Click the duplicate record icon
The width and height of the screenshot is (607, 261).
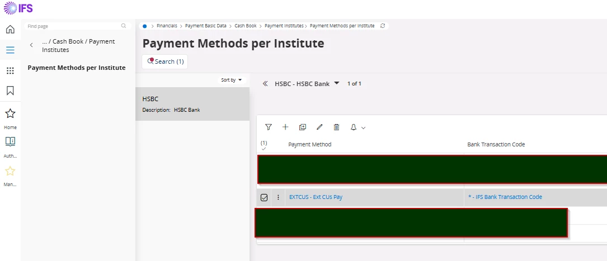pyautogui.click(x=303, y=127)
